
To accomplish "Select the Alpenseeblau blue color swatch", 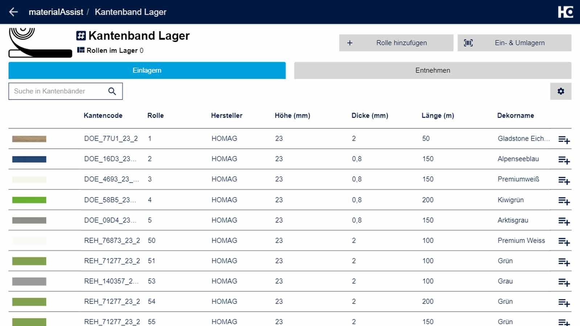I will (x=29, y=159).
